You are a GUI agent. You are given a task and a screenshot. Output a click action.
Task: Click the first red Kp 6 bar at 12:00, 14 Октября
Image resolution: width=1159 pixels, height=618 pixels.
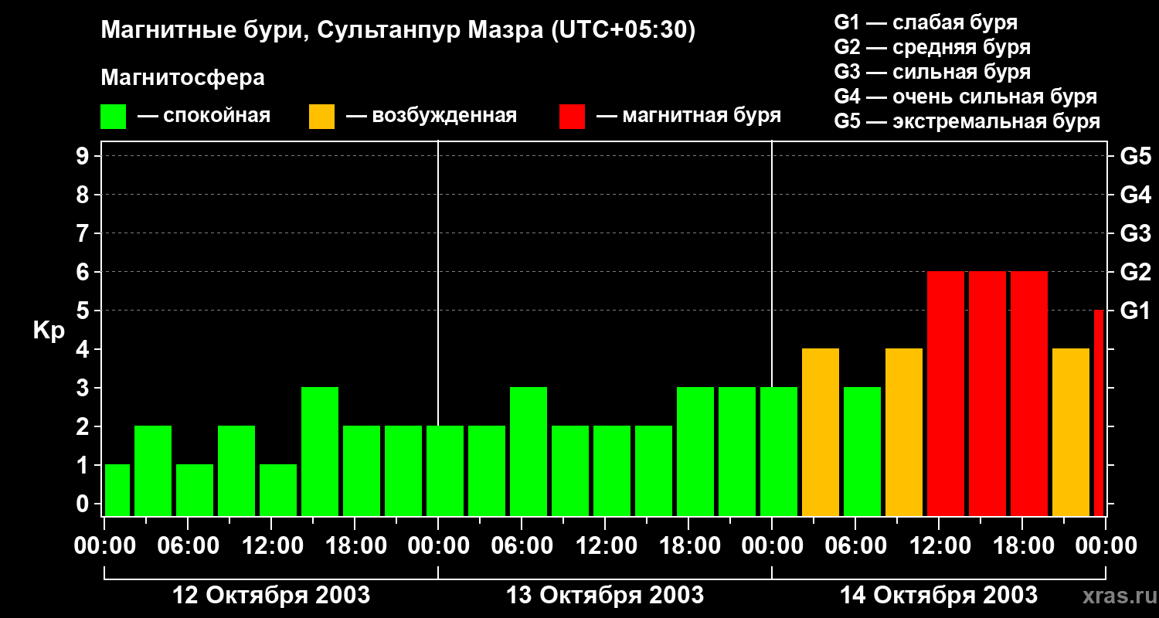click(946, 393)
